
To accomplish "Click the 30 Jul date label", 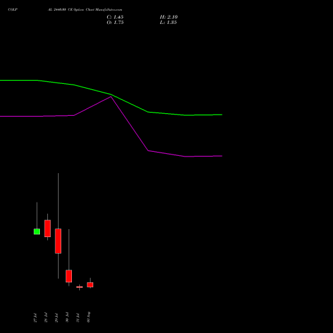I will click(67, 317).
